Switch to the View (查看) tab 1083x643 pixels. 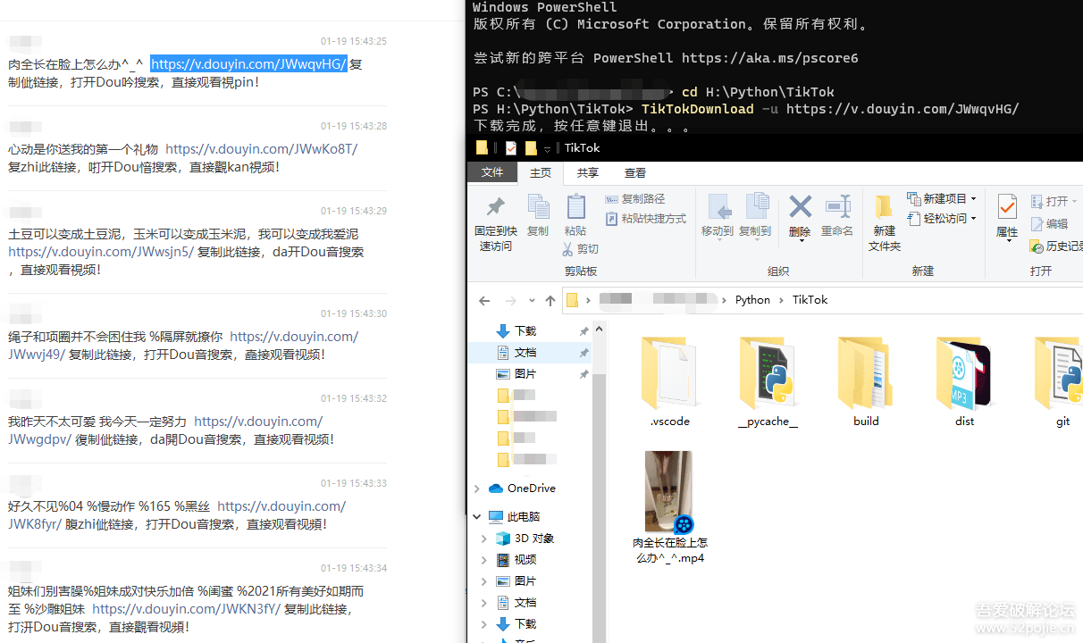(x=635, y=173)
